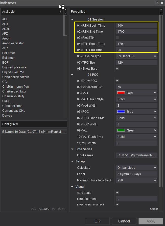
Task: Uncheck the Show Bars checkbox
Action: click(x=117, y=69)
